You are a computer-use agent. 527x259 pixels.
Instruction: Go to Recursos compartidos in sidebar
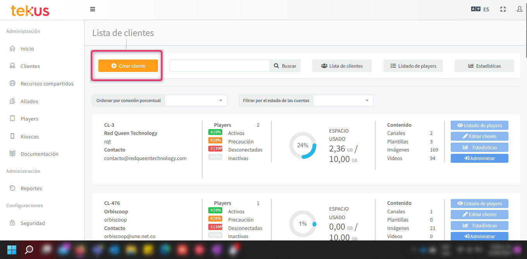point(47,83)
